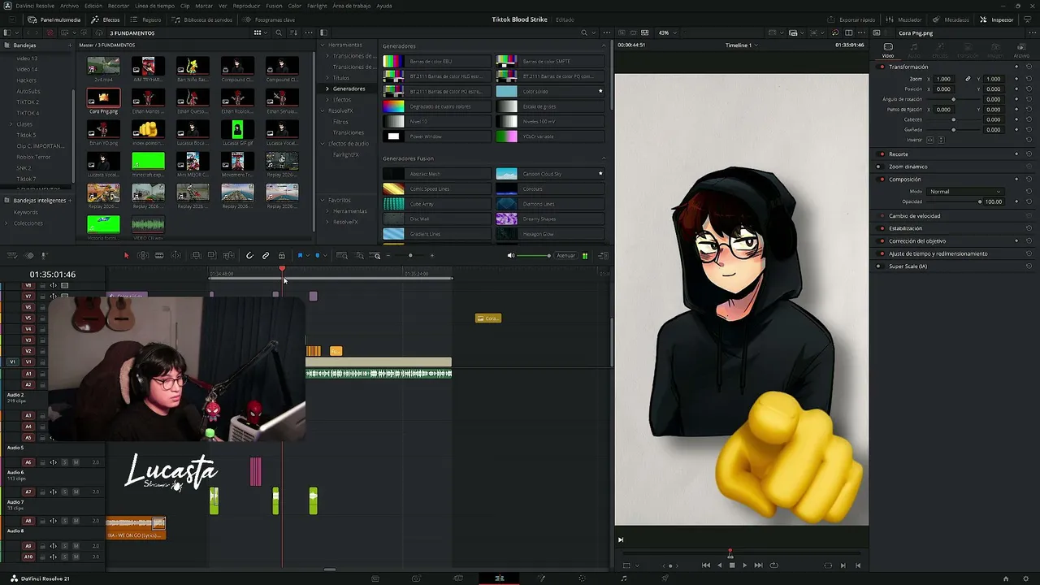The height and width of the screenshot is (585, 1040).
Task: Play forward in the viewer
Action: pos(744,565)
